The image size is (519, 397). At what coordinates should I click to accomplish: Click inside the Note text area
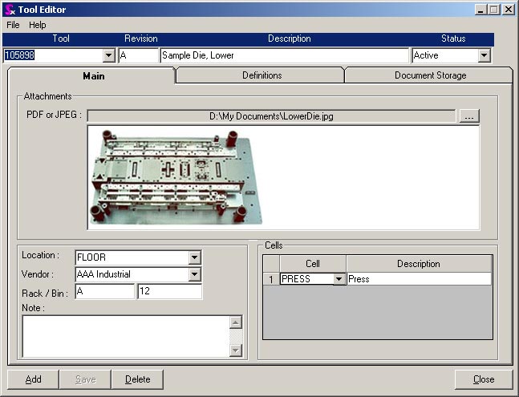tap(124, 335)
